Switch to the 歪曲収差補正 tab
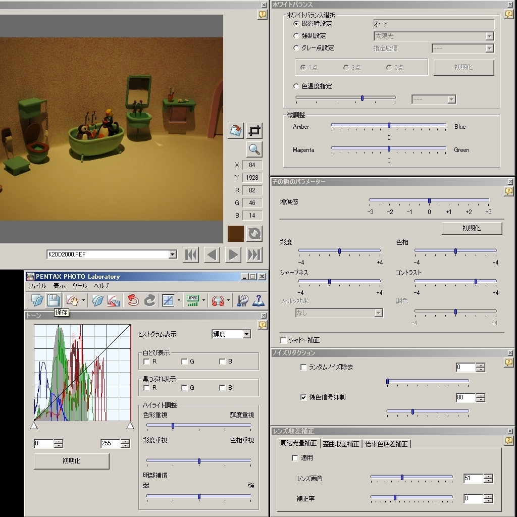 (341, 444)
